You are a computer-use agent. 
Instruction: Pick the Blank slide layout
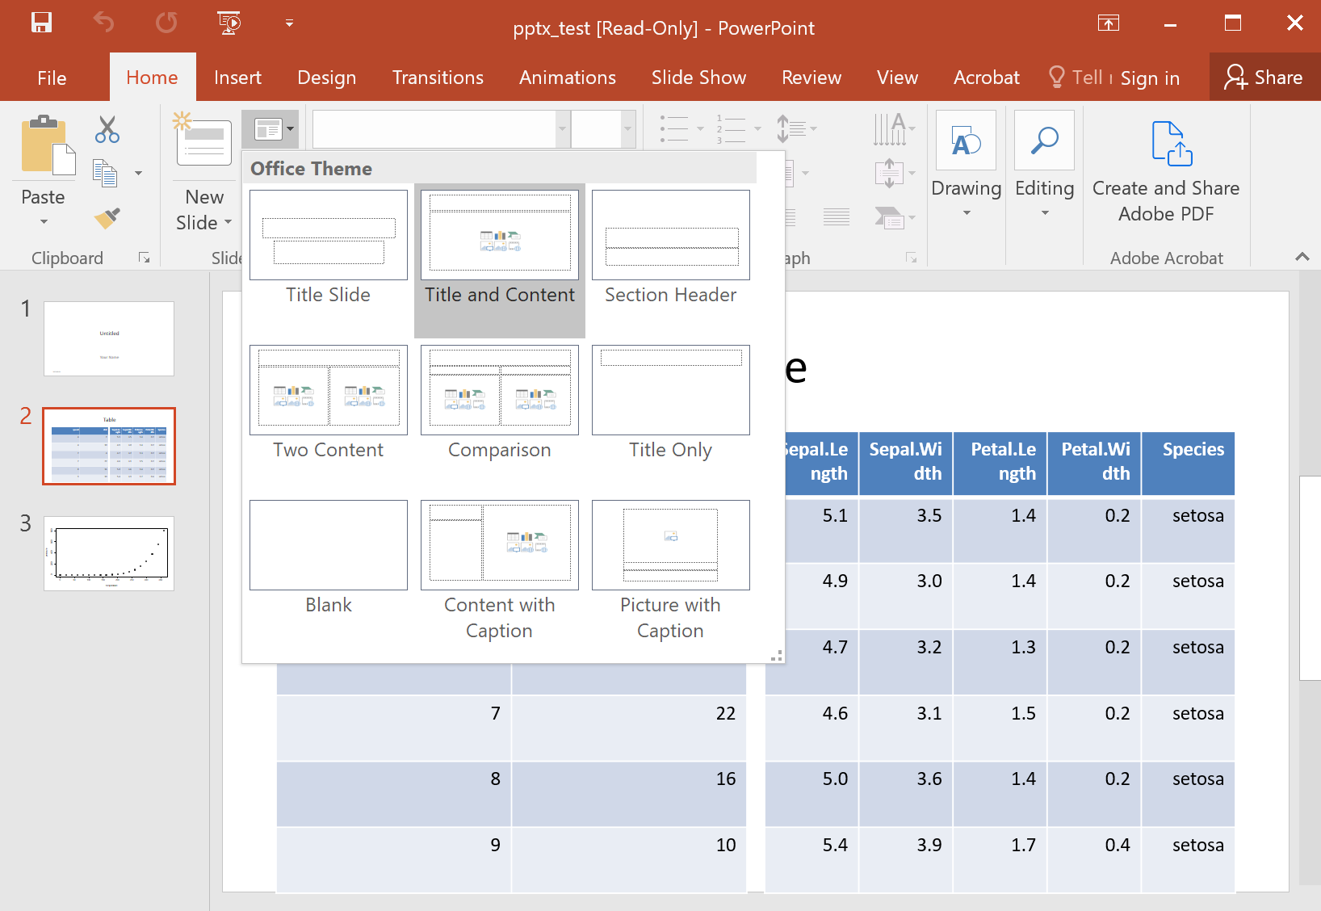click(x=329, y=545)
